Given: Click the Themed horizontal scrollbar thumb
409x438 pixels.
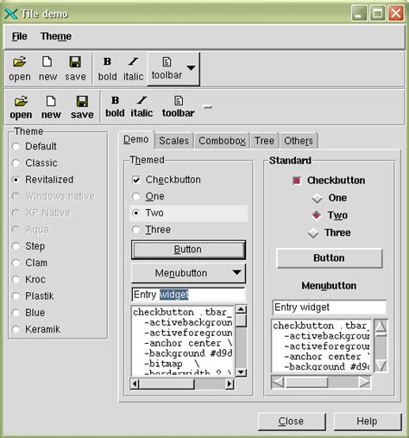Looking at the screenshot, I should [x=167, y=384].
